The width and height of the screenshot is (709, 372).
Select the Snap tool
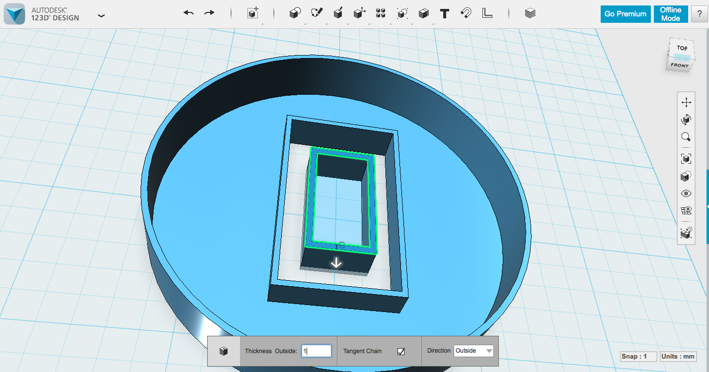[x=466, y=13]
